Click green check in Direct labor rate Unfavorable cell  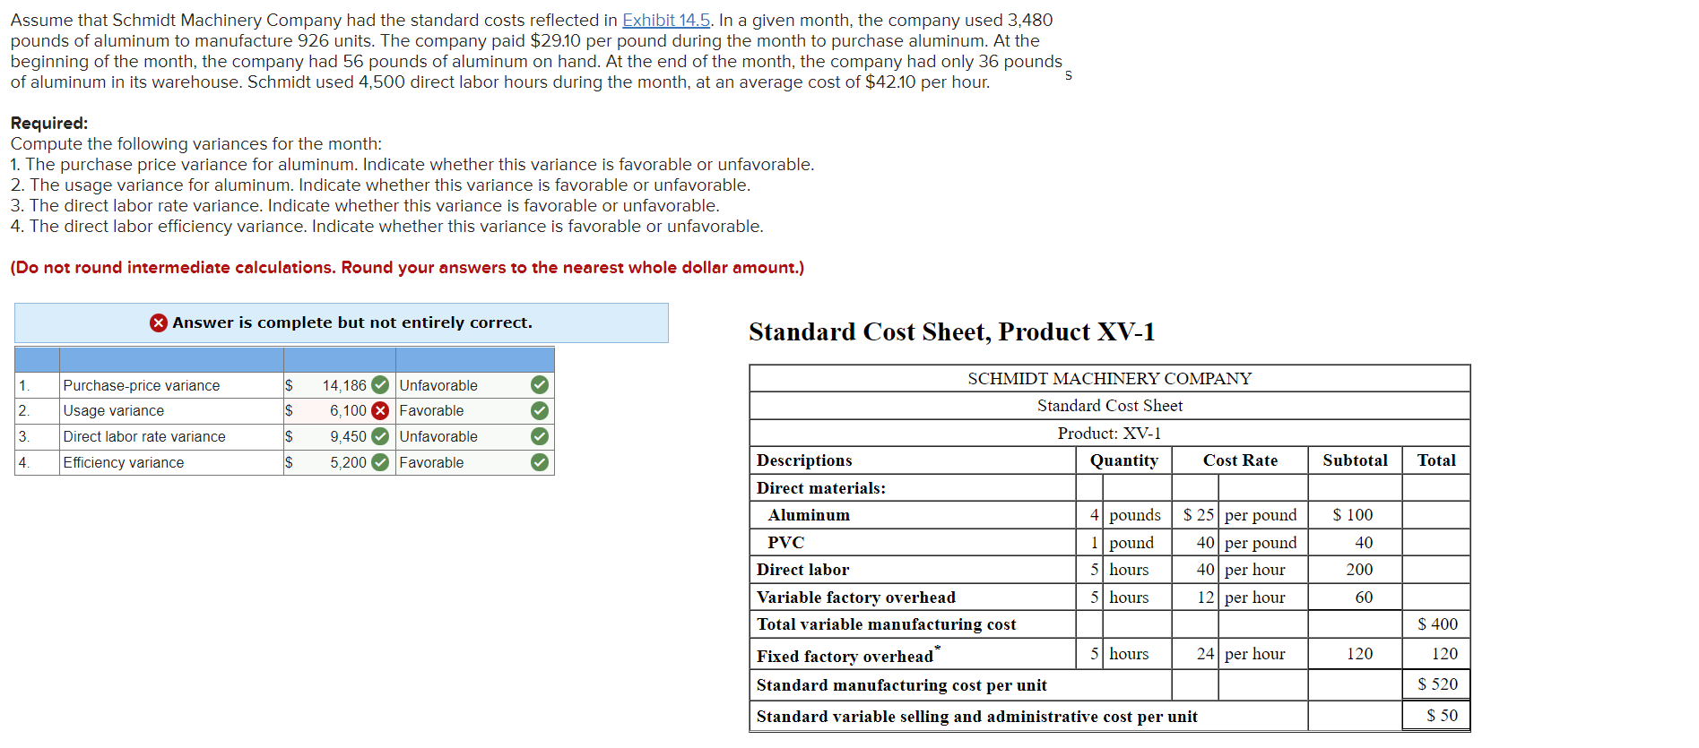[x=540, y=436]
